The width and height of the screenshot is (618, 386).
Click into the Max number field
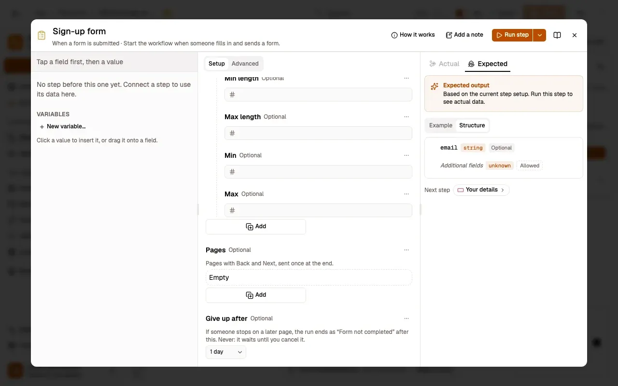318,210
